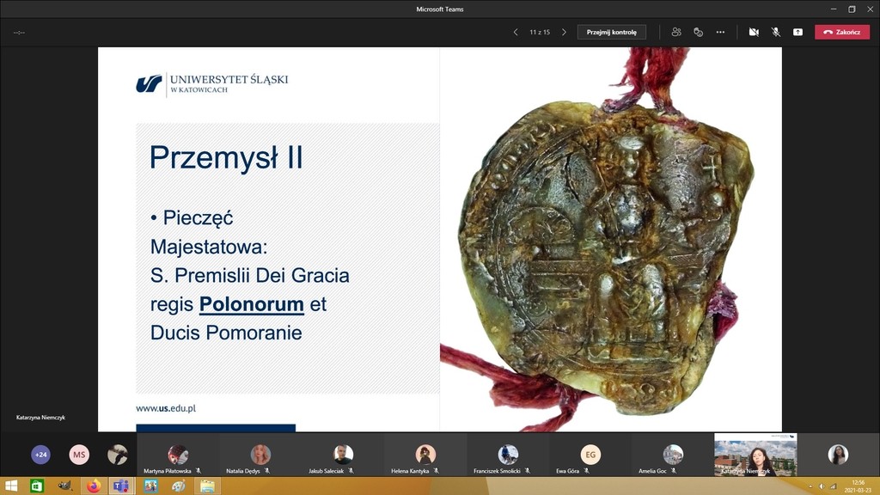Viewport: 880px width, 495px height.
Task: Select Amelia Goc's participant tile
Action: [x=673, y=455]
